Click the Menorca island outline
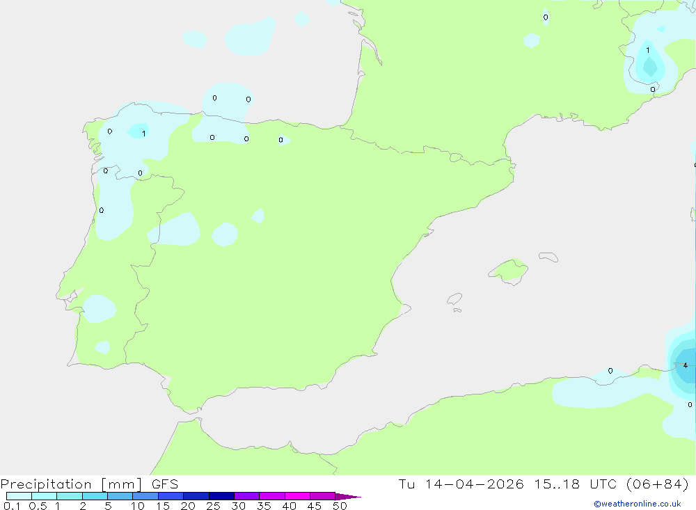The image size is (696, 510). (548, 257)
